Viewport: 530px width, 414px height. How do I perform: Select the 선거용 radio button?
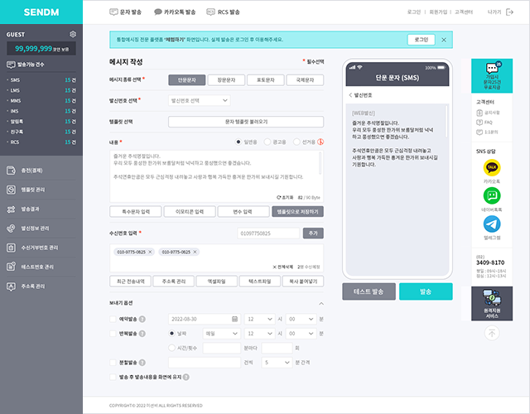(x=296, y=142)
